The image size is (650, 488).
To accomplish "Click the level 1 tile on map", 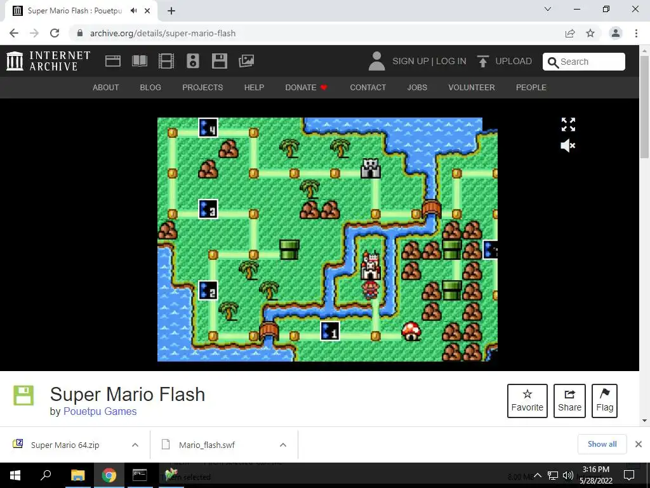I will click(330, 330).
